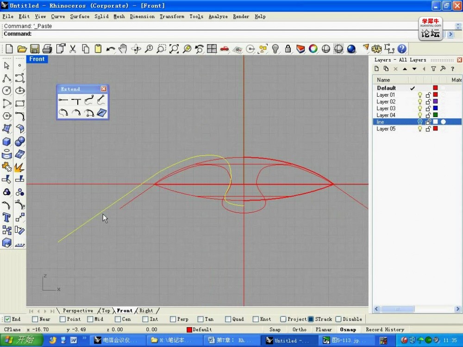This screenshot has width=463, height=347.
Task: Toggle the End osnap checkbox
Action: coord(7,319)
